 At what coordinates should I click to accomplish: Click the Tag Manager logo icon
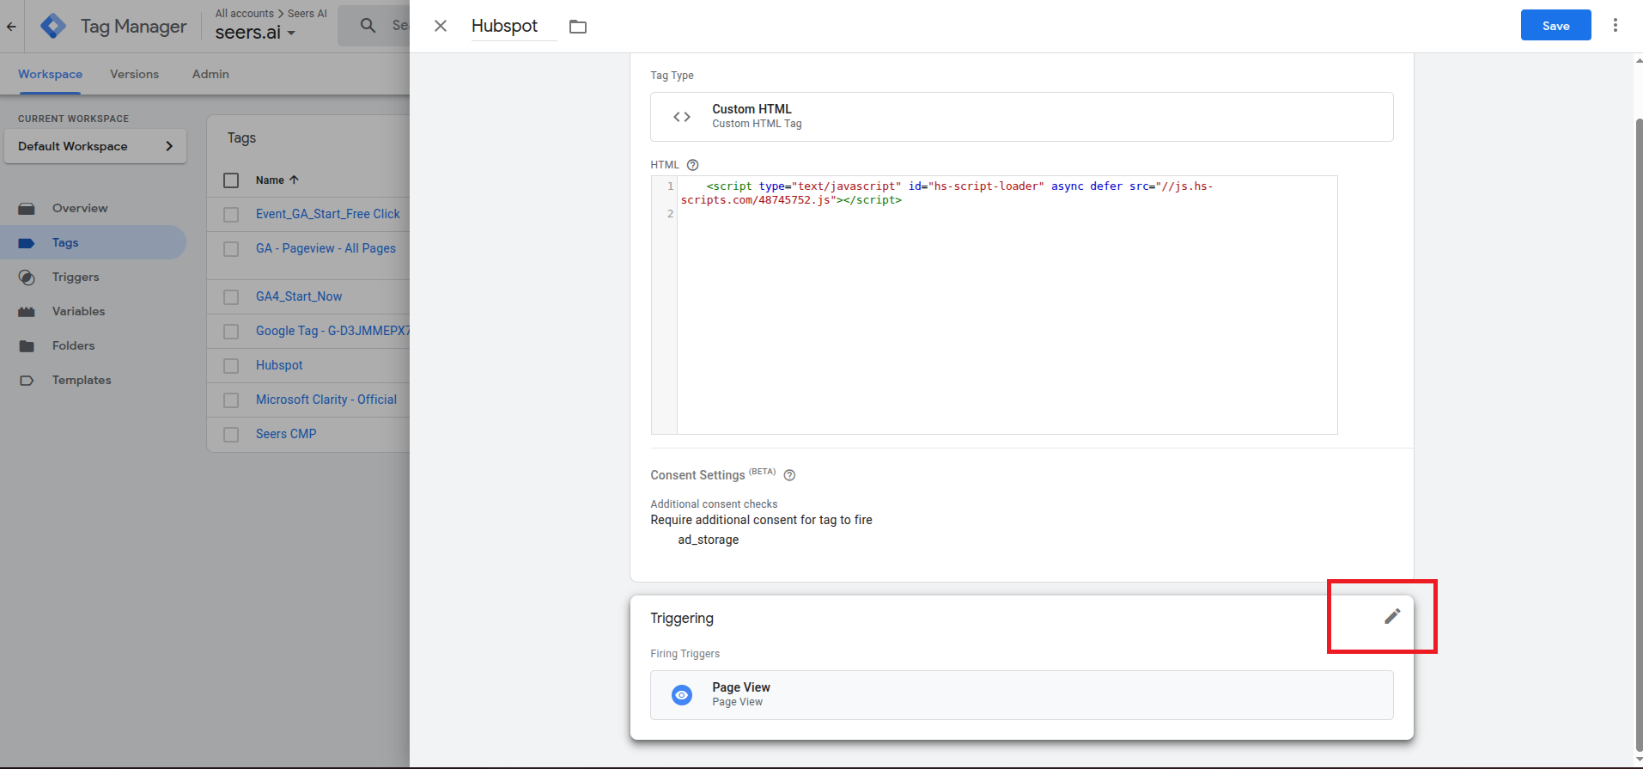click(53, 26)
